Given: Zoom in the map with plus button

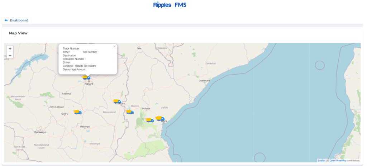Looking at the screenshot, I should click(x=10, y=49).
